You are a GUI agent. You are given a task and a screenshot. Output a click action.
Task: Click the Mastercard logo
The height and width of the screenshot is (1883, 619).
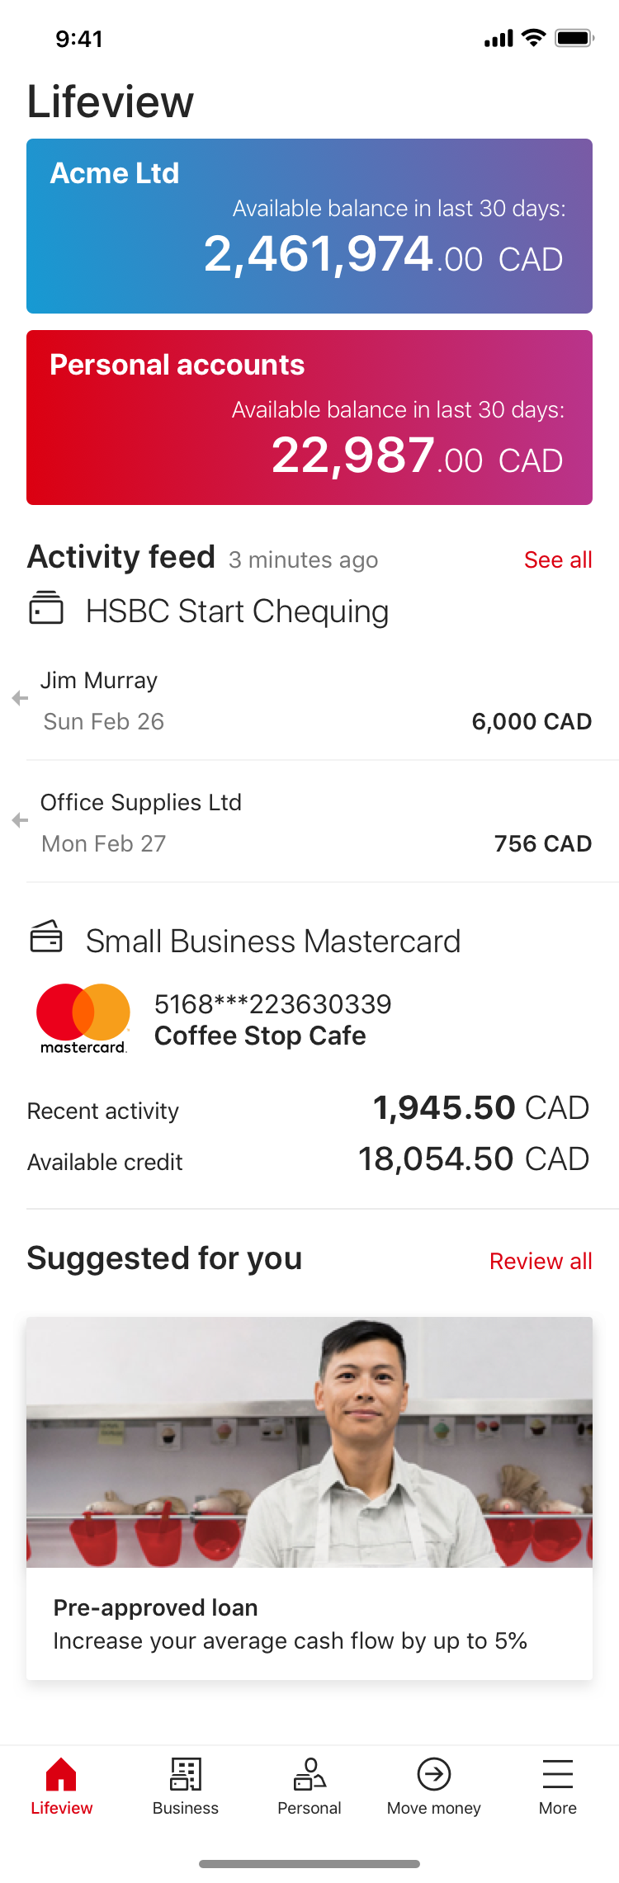coord(83,1018)
